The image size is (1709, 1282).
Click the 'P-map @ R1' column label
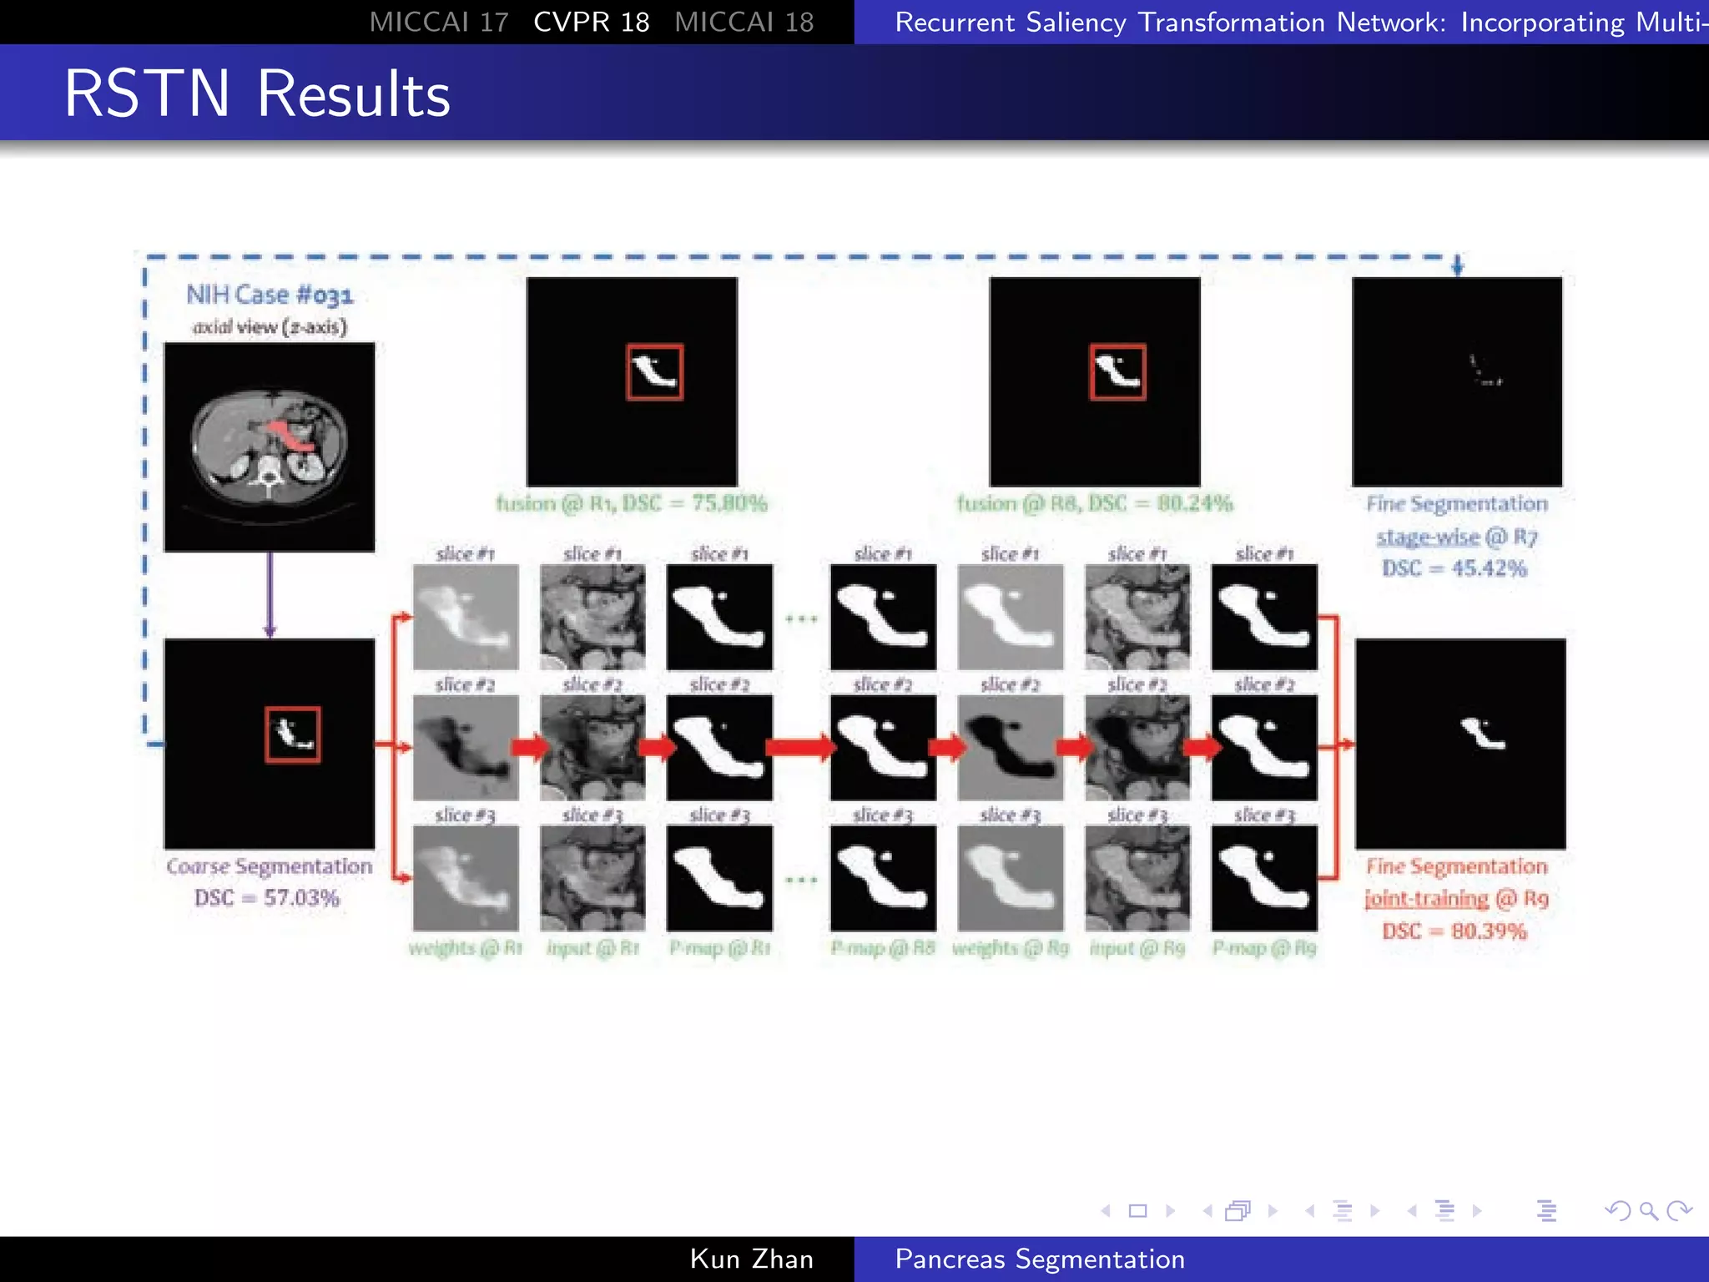[x=720, y=948]
